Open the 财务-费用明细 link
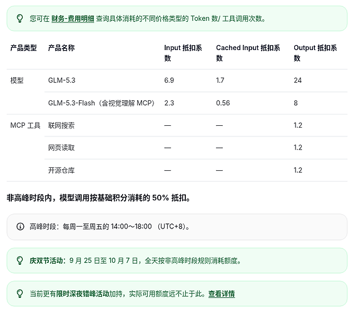Viewport: 363px width, 313px height. [x=73, y=19]
